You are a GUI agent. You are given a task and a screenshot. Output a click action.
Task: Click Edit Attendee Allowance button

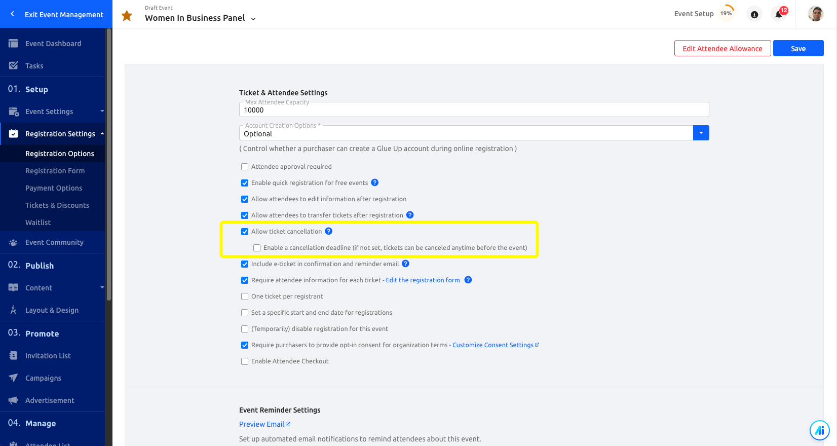click(722, 49)
